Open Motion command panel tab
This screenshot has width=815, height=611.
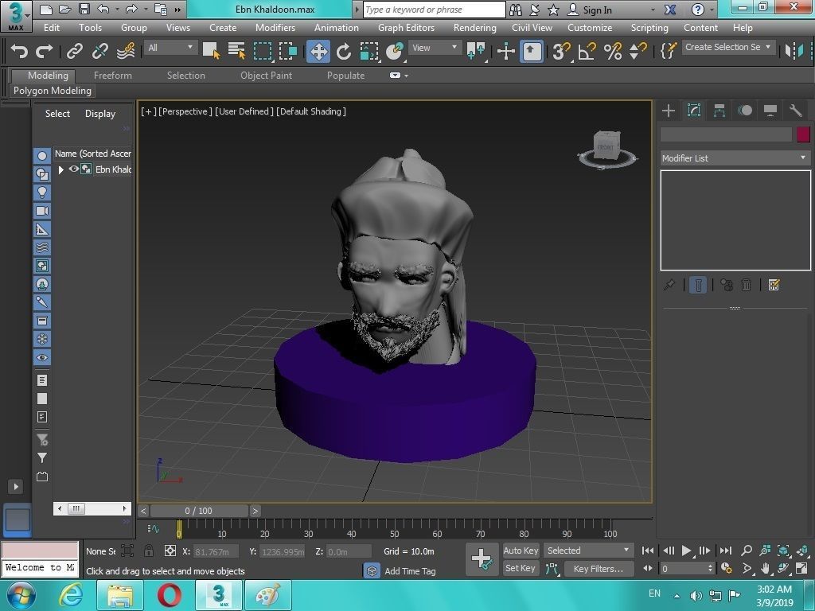click(745, 111)
